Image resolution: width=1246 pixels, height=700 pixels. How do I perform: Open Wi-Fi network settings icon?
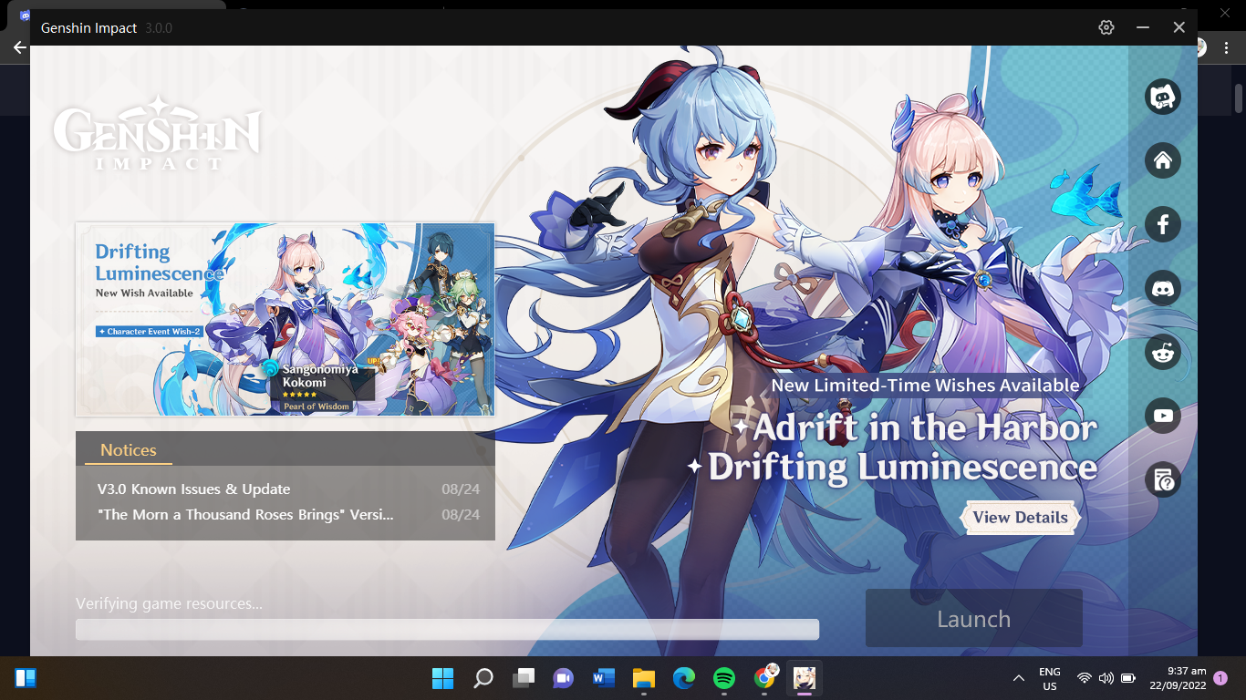(1085, 678)
